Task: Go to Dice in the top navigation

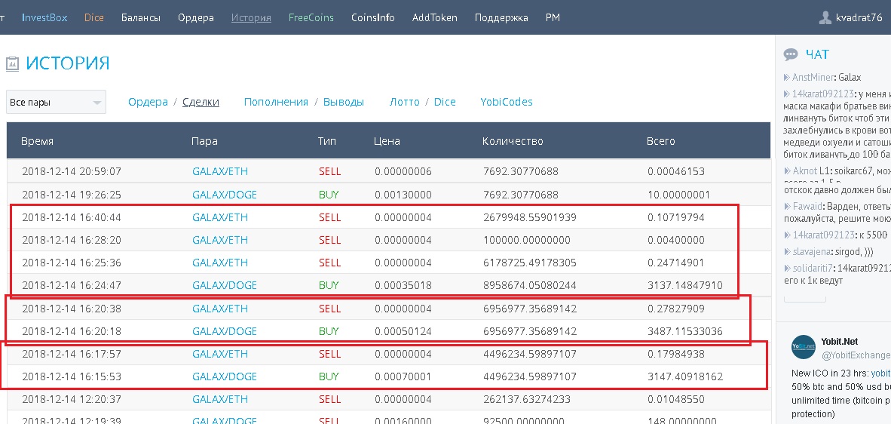Action: click(93, 17)
